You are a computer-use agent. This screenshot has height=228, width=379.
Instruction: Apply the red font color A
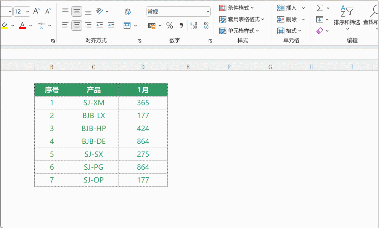click(x=22, y=25)
